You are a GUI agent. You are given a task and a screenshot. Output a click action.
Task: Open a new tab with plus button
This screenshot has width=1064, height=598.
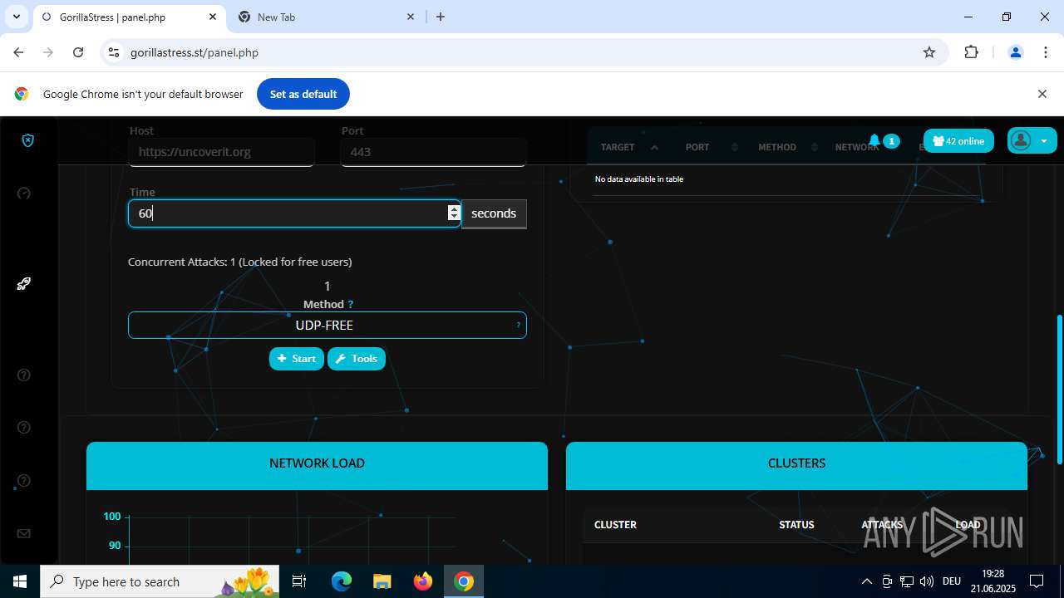[441, 17]
